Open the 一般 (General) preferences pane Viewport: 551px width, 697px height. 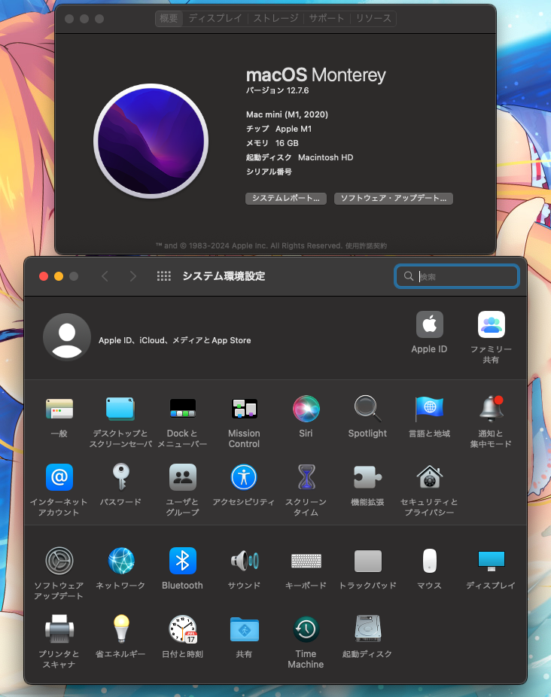pos(59,409)
